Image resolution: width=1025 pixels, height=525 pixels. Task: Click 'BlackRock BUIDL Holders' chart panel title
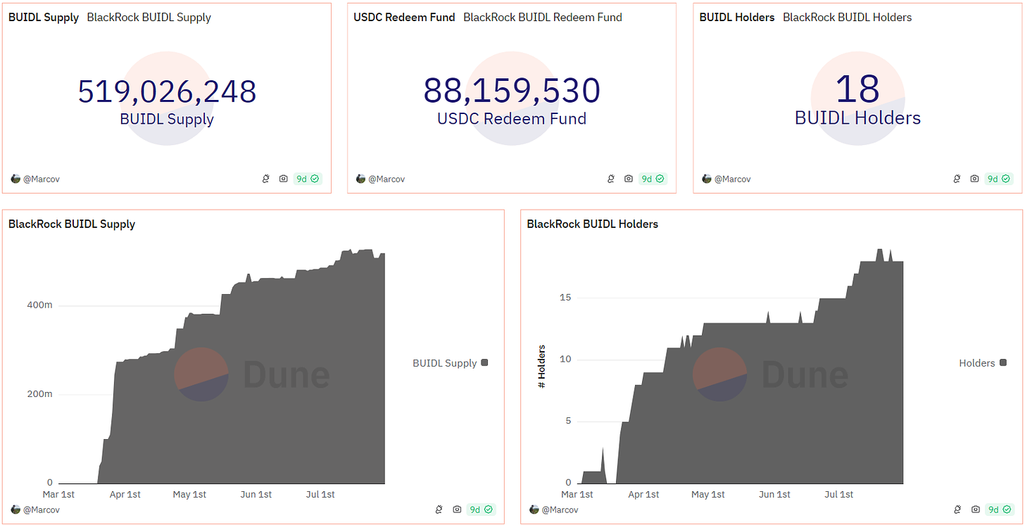click(x=593, y=224)
